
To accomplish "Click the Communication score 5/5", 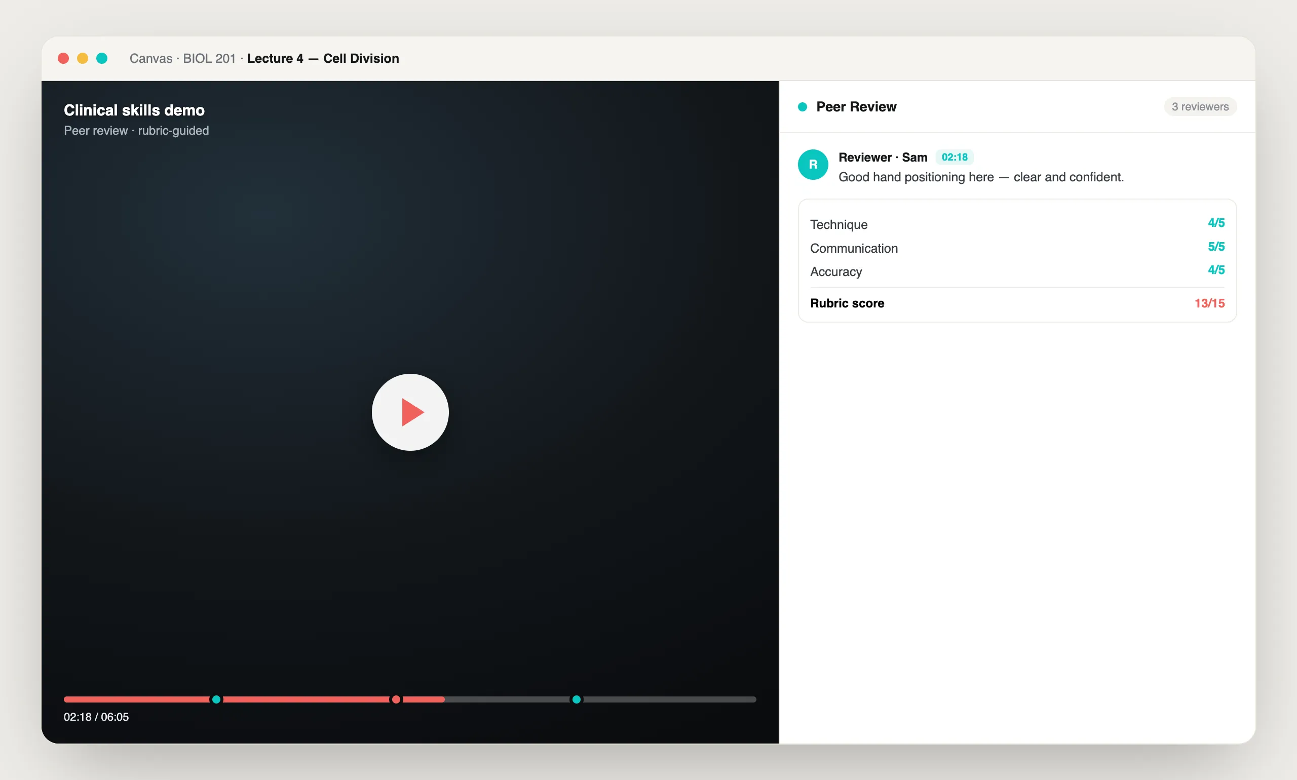I will (1215, 247).
